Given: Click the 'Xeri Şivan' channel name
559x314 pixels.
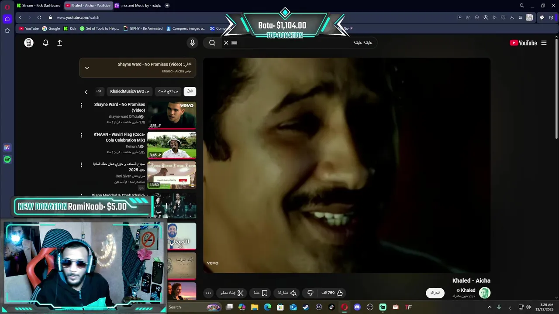Looking at the screenshot, I should click(130, 176).
